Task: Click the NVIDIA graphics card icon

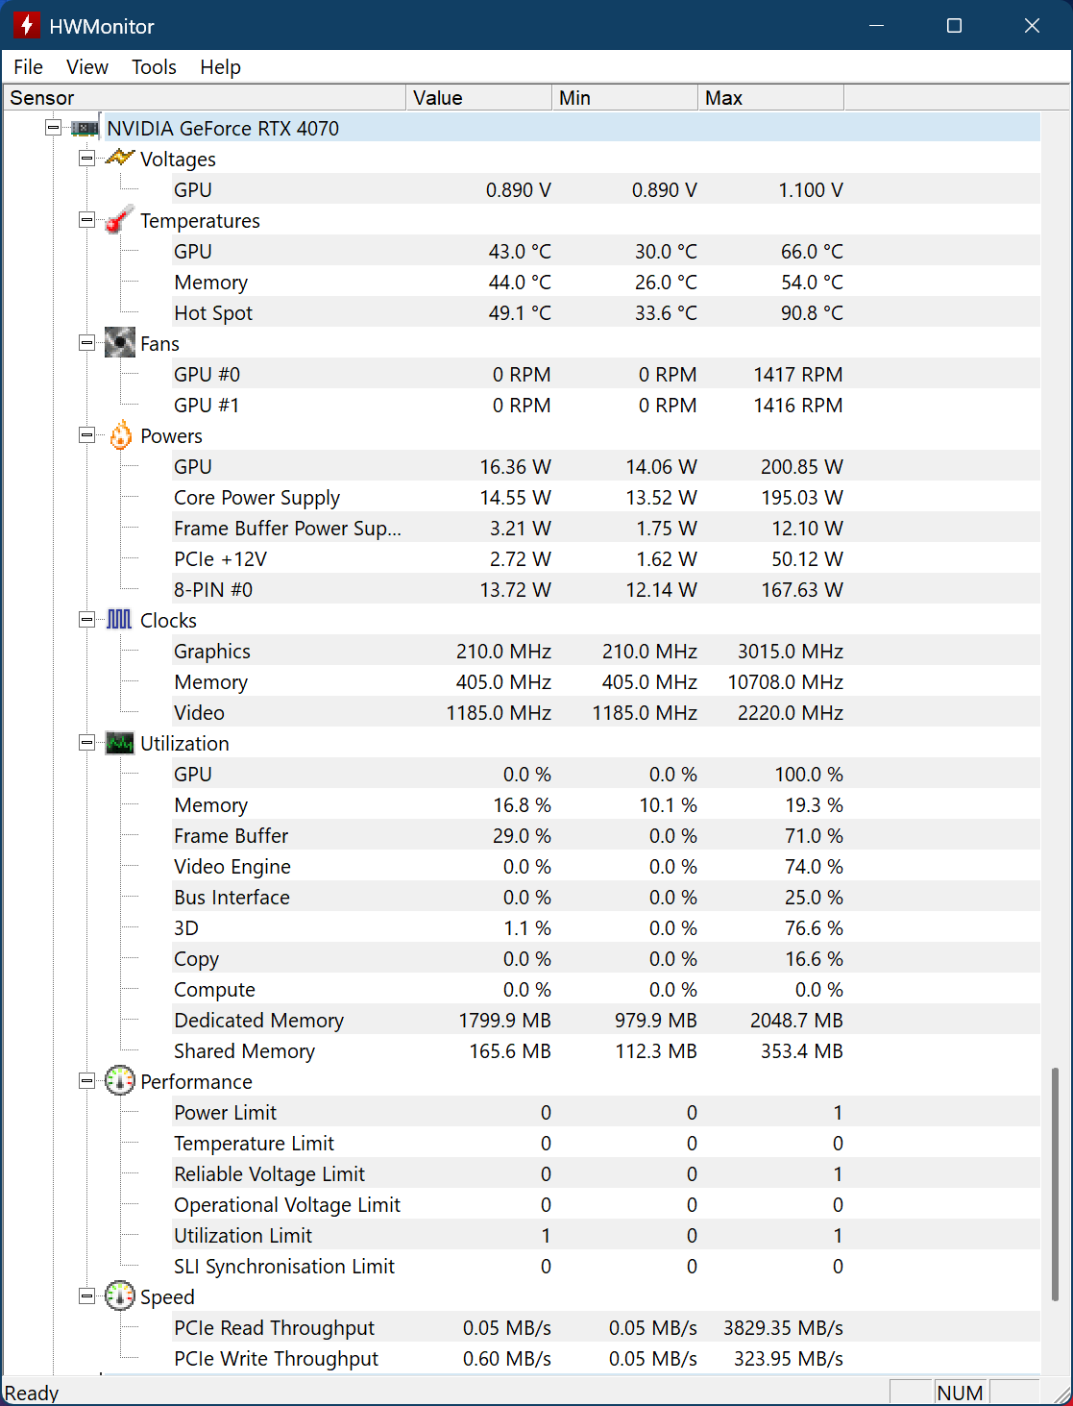Action: (85, 128)
